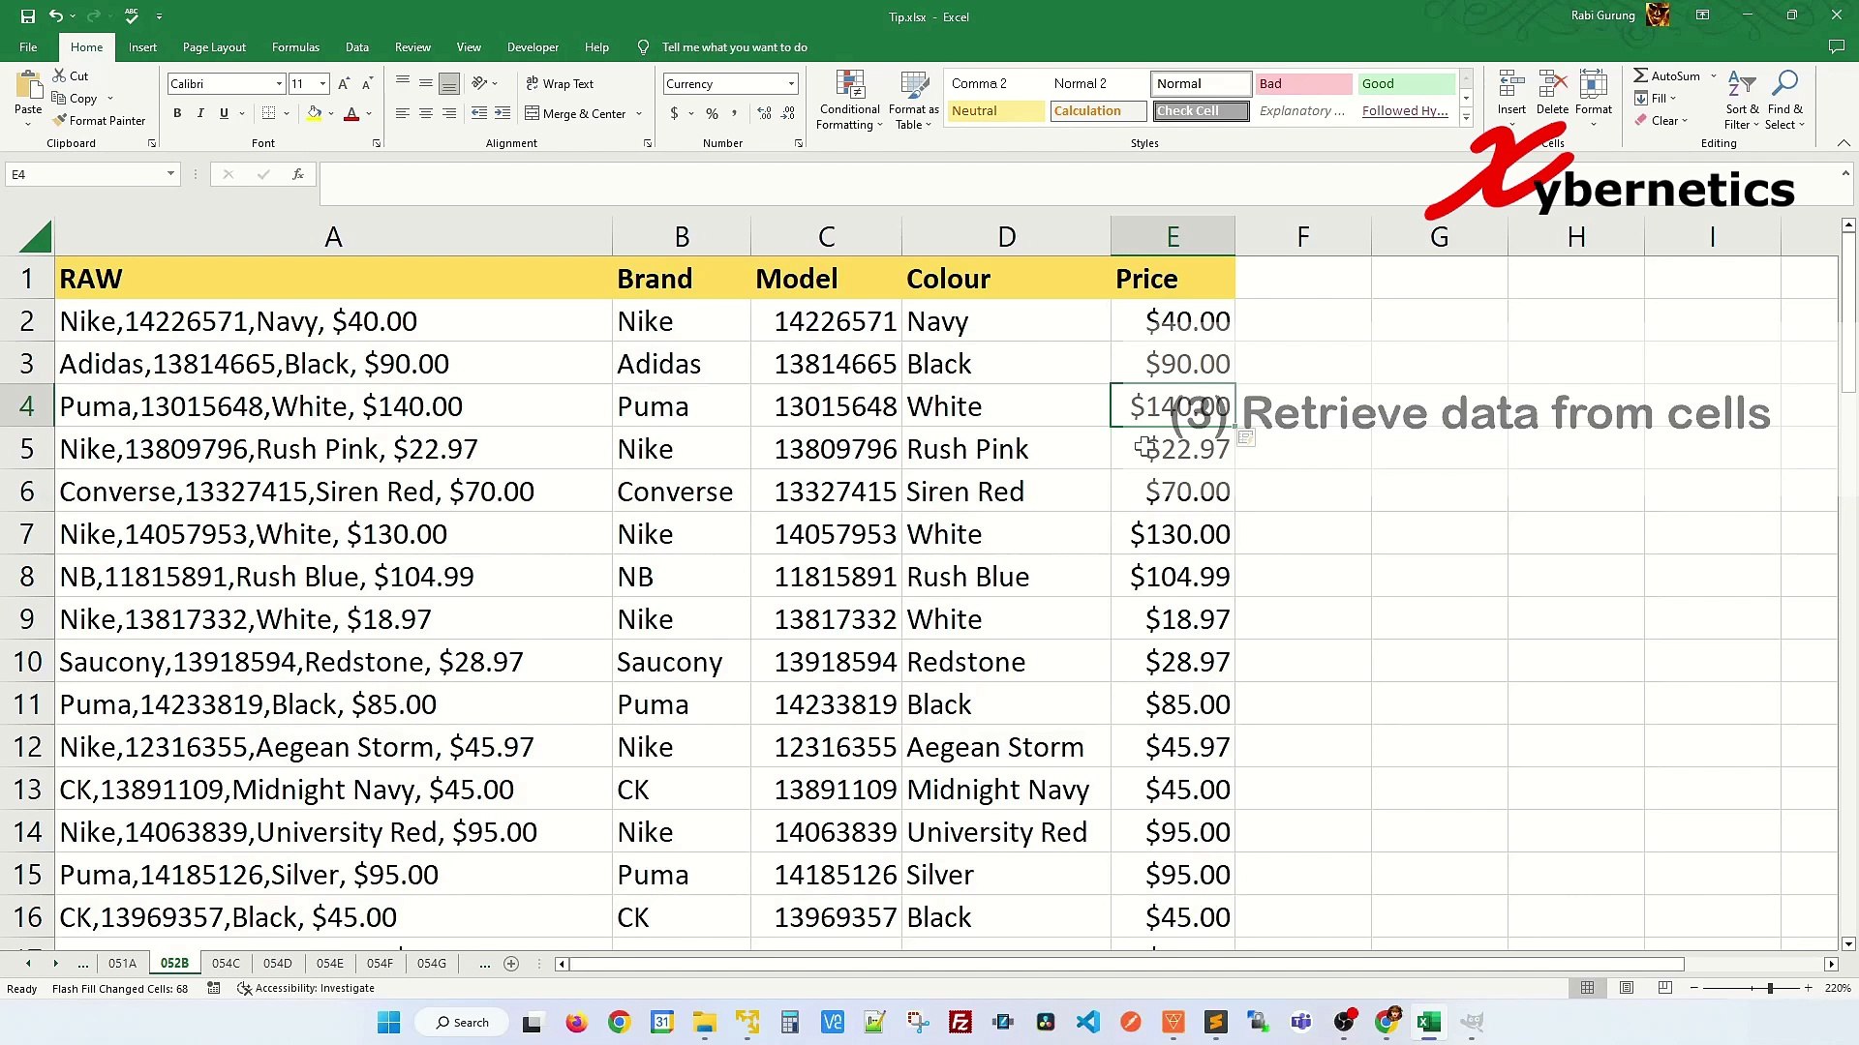Screen dimensions: 1859x1045
Task: Toggle Bold formatting
Action: pos(177,114)
